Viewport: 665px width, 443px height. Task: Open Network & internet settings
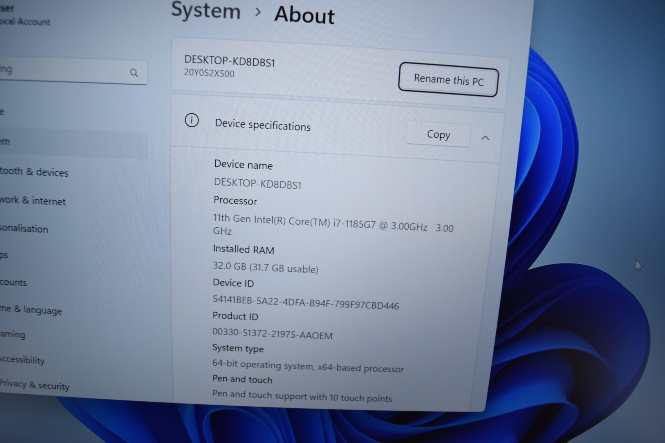coord(32,201)
